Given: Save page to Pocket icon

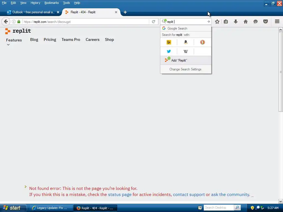Looking at the screenshot, I should click(x=266, y=22).
